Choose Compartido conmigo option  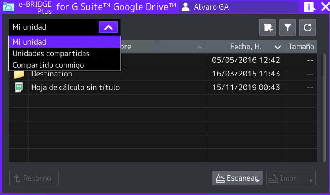click(64, 65)
